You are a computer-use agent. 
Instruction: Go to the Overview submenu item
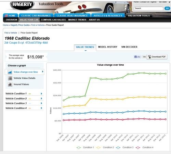[x=12, y=20]
